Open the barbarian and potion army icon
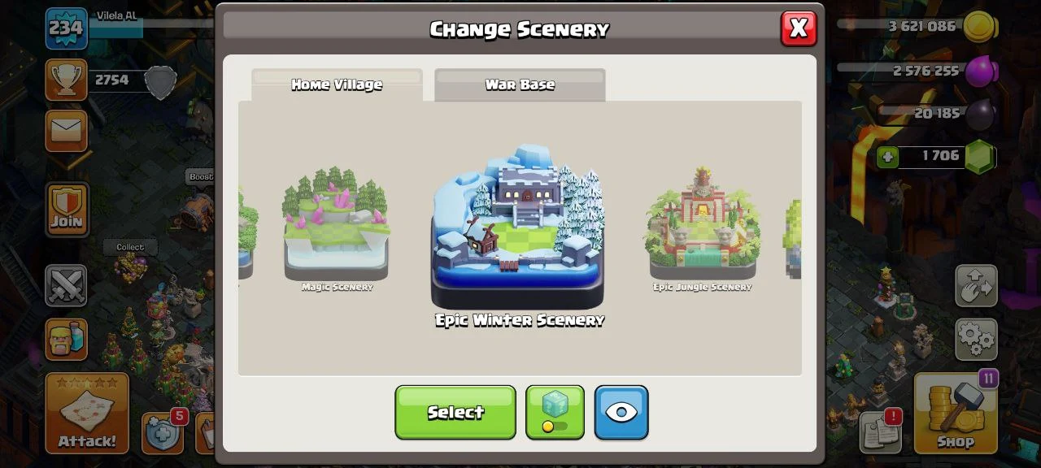Screen dimensions: 1041x468 tap(66, 339)
